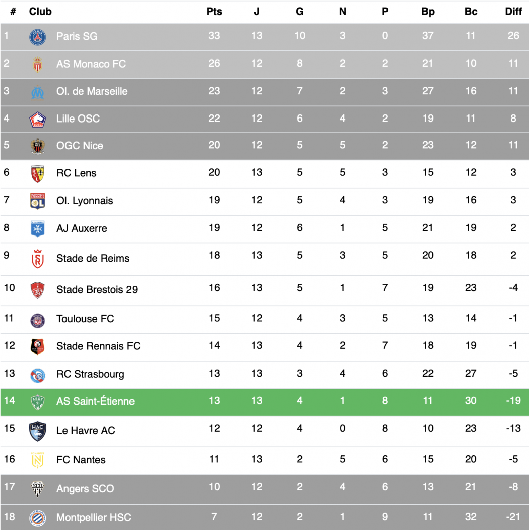529x530 pixels.
Task: Click the RC Lens shield logo
Action: [37, 174]
